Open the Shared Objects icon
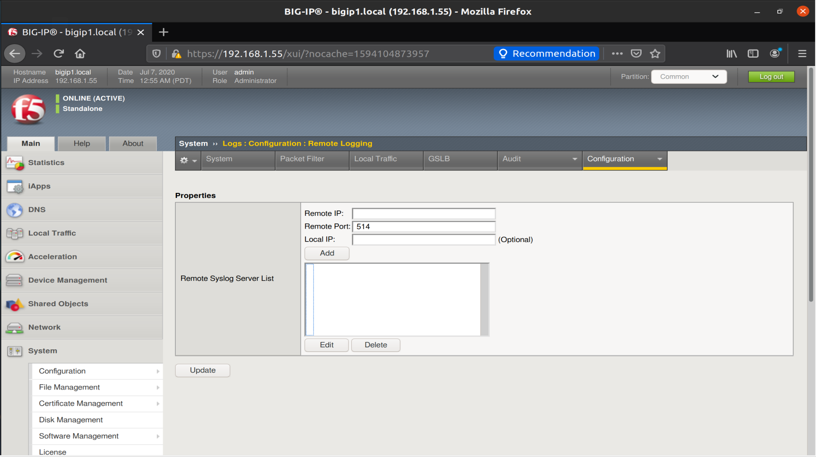The height and width of the screenshot is (457, 816). point(15,304)
